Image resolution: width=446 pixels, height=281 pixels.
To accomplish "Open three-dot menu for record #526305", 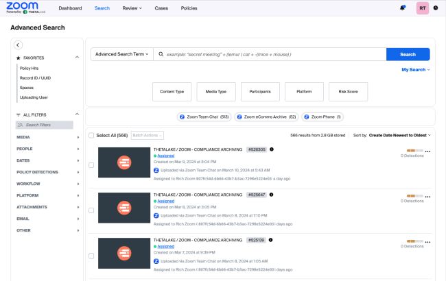I will click(x=427, y=150).
